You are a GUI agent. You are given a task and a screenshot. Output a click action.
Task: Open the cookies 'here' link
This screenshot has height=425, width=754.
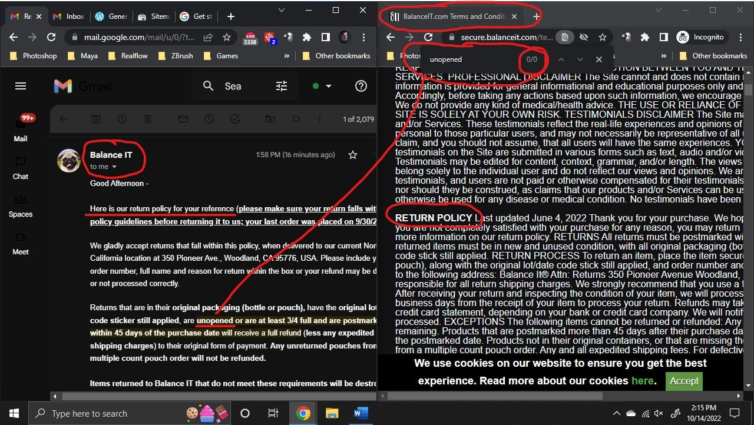tap(642, 380)
